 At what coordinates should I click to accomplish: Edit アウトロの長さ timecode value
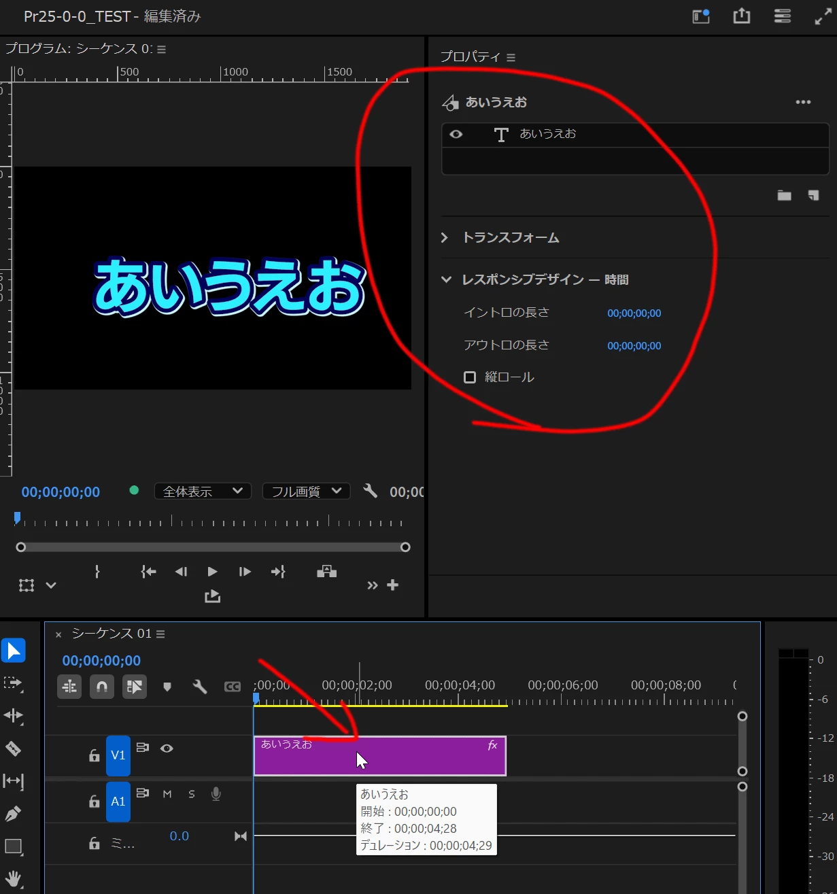634,346
